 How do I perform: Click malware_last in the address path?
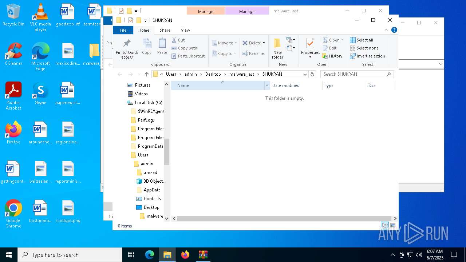pyautogui.click(x=242, y=74)
